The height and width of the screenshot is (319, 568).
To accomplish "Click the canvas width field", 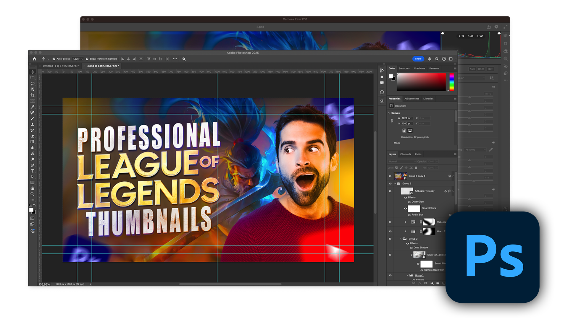I will point(406,118).
